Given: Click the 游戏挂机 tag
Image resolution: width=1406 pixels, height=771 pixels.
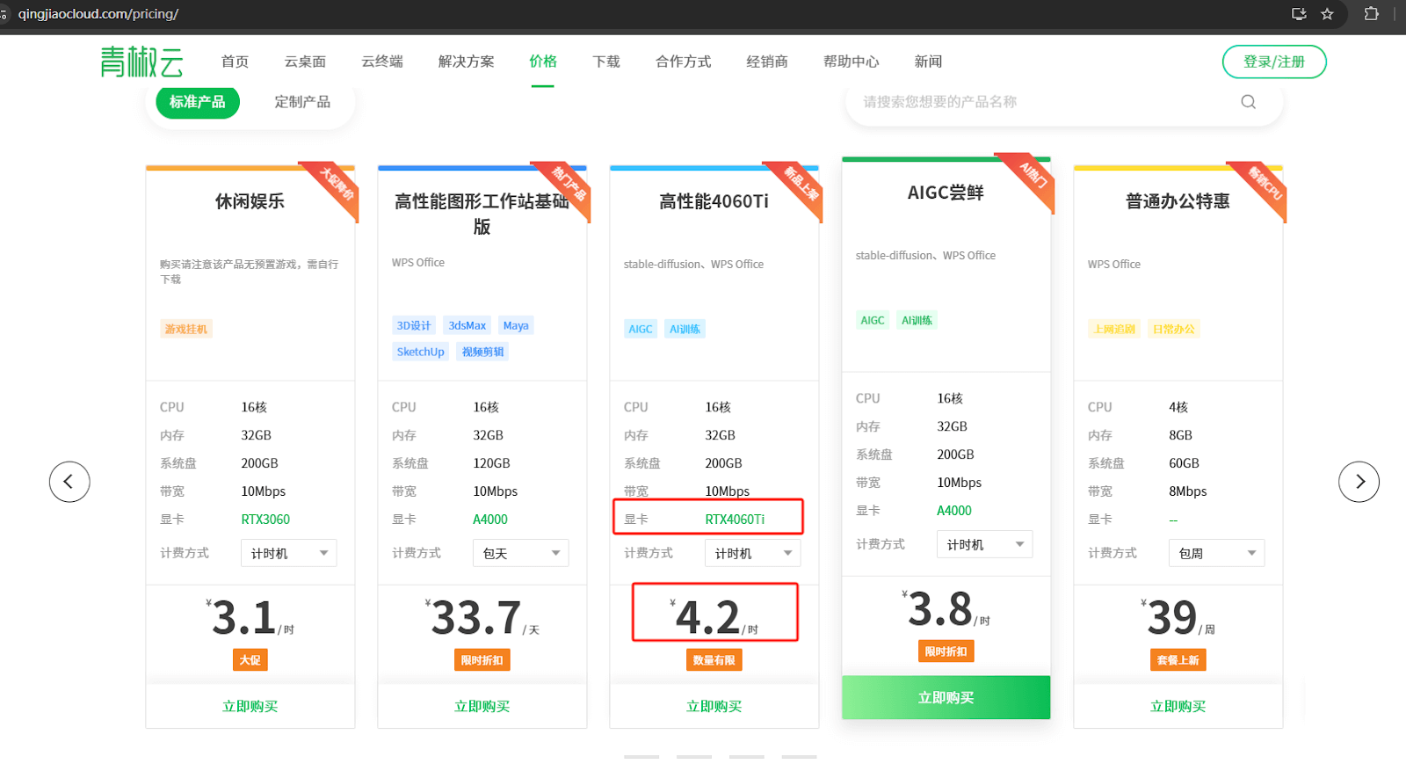Looking at the screenshot, I should pos(186,329).
